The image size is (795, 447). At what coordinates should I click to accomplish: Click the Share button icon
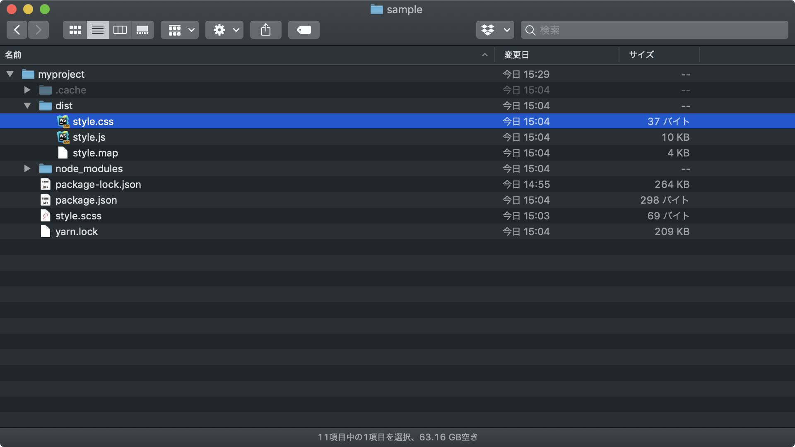click(x=266, y=30)
